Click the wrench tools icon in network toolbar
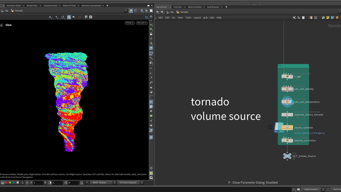The width and height of the screenshot is (341, 192). point(294,17)
